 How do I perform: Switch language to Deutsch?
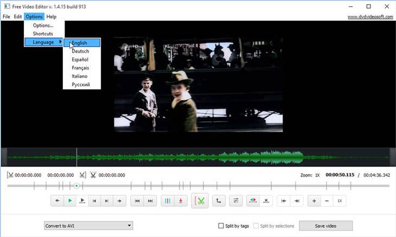[x=82, y=51]
